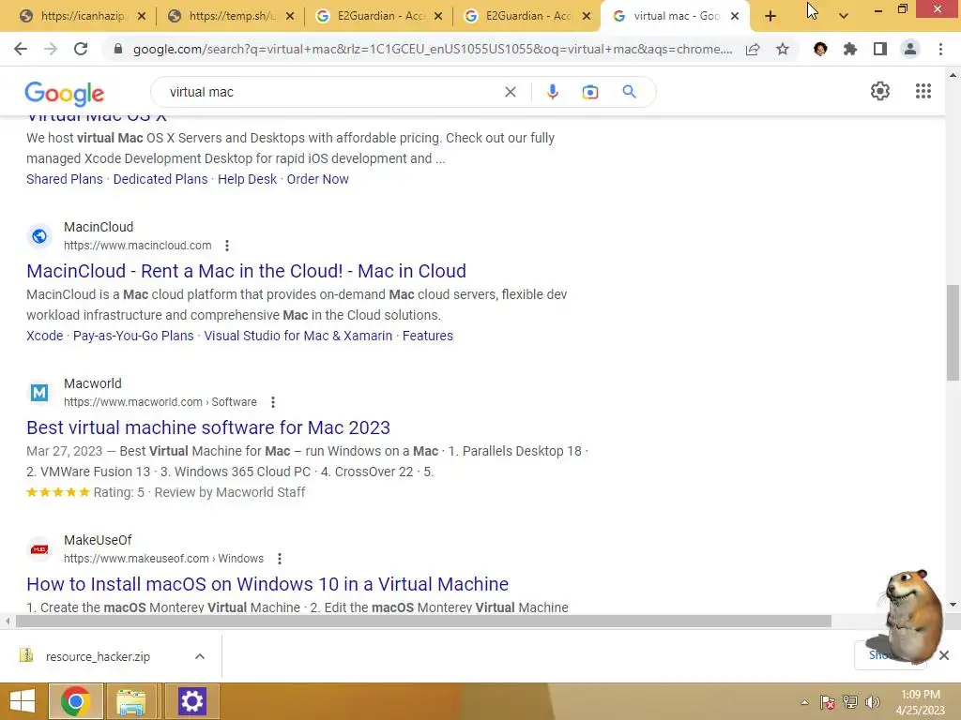Open the Order Now sitelink
The height and width of the screenshot is (720, 961).
tap(317, 179)
